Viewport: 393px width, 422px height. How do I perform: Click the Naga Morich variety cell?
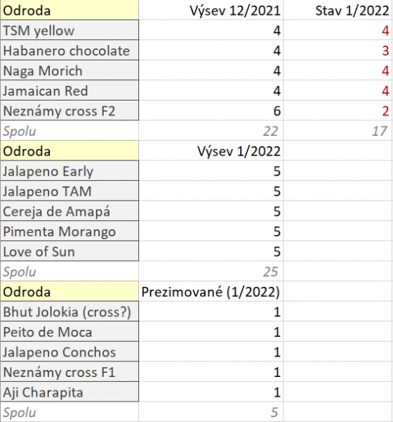69,70
